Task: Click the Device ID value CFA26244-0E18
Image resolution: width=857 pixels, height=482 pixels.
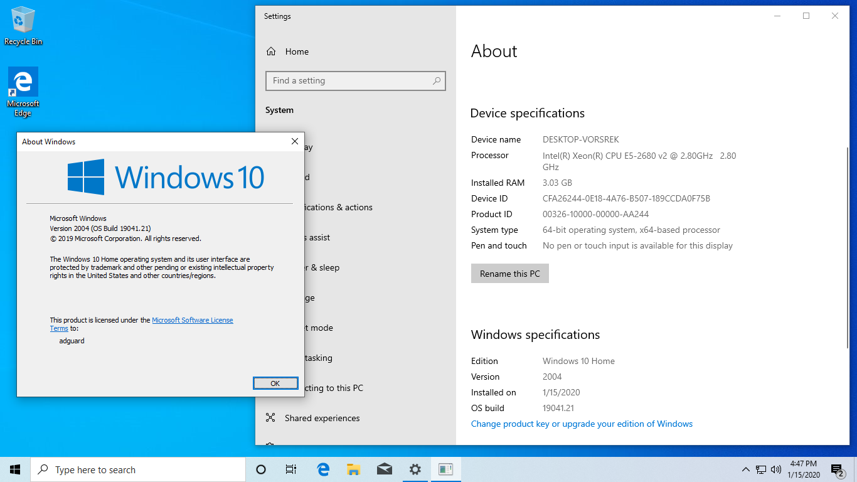Action: [626, 198]
